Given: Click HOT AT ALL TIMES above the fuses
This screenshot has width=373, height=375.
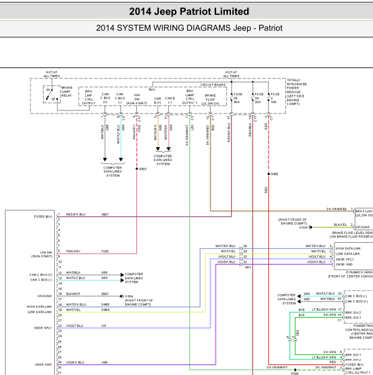Looking at the screenshot, I should click(231, 74).
